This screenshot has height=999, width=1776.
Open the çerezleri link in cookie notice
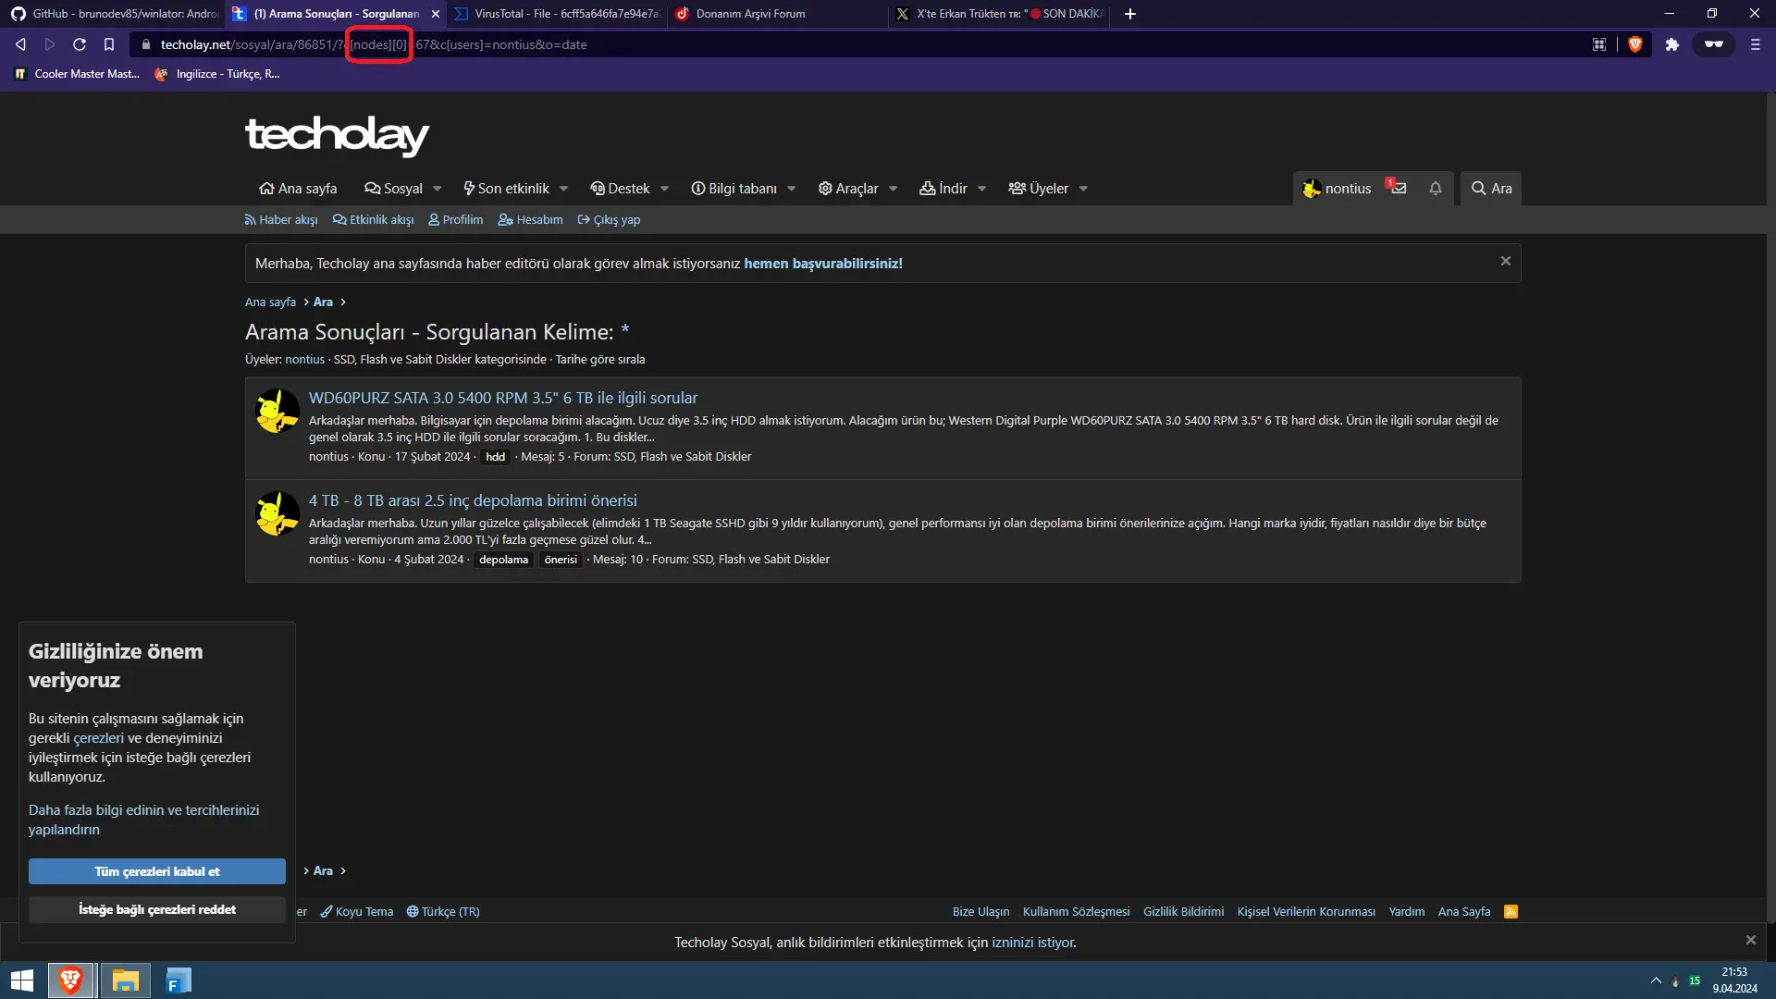tap(99, 738)
